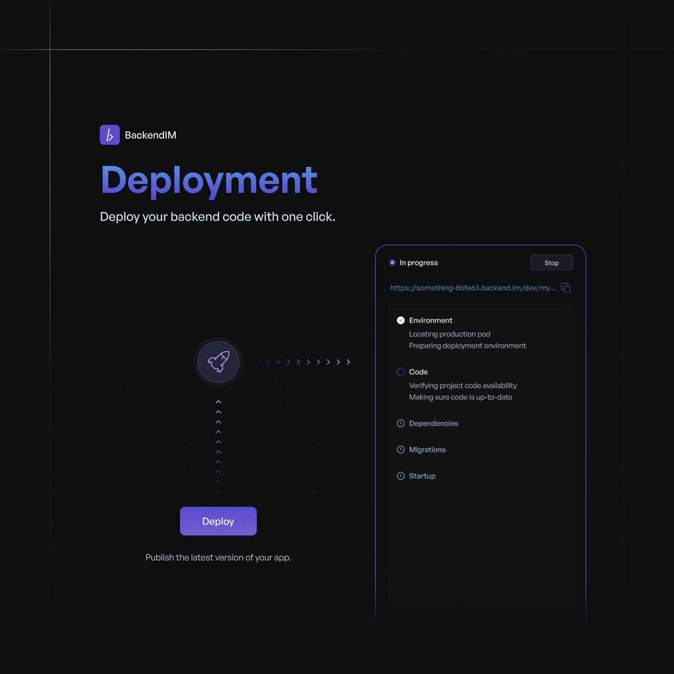Click the In progress status label
Viewport: 674px width, 674px height.
point(418,263)
